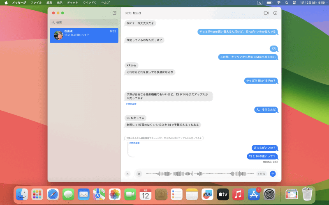Open Notes from the Dock

coord(192,194)
